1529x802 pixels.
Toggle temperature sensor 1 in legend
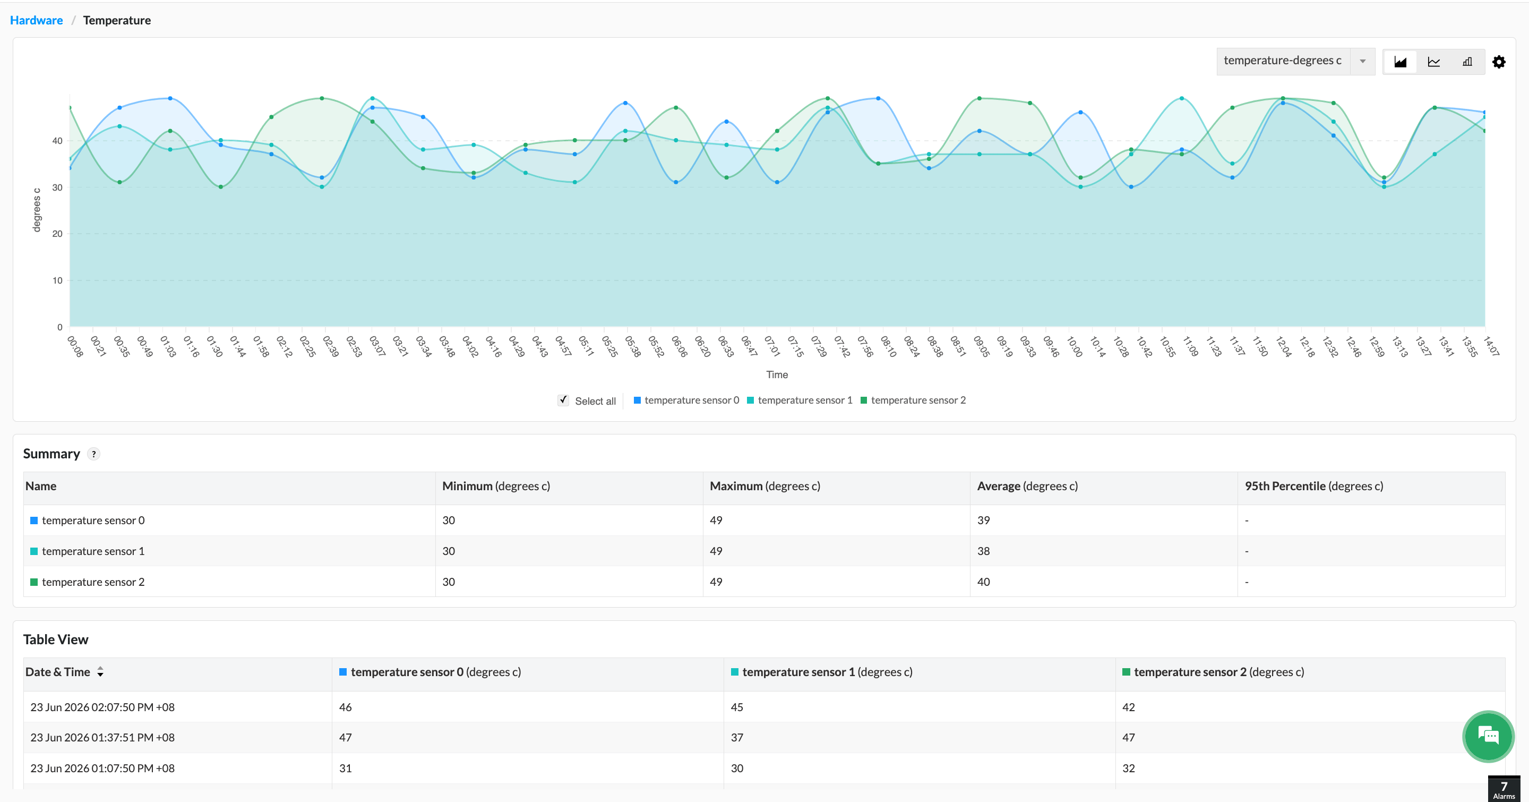pyautogui.click(x=800, y=400)
